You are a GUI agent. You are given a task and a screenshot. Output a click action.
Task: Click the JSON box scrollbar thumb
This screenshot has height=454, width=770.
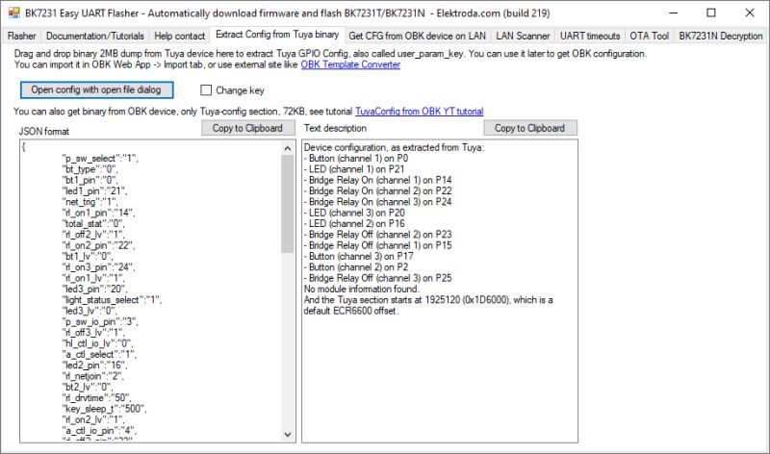pos(288,204)
